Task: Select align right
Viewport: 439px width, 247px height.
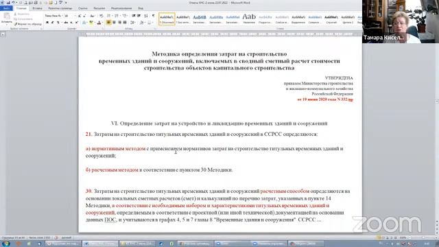Action: (119, 23)
